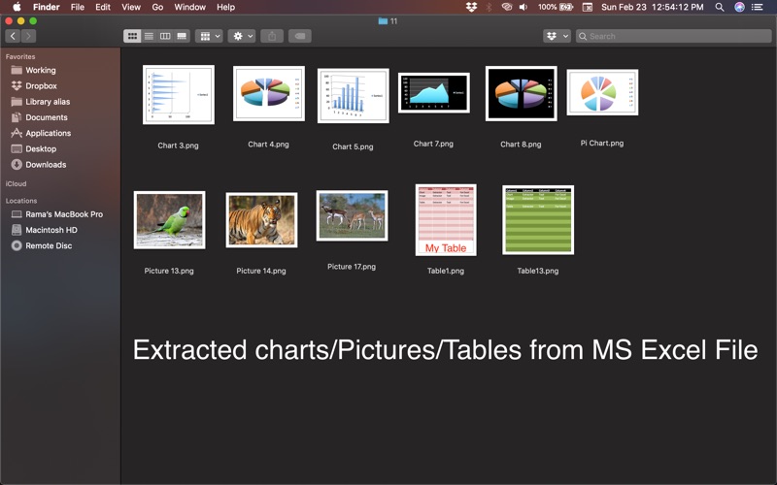Click the Picture 13.png file name

tap(168, 271)
